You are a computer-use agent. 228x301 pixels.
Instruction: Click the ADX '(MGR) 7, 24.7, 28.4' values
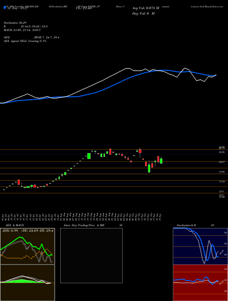46,37
